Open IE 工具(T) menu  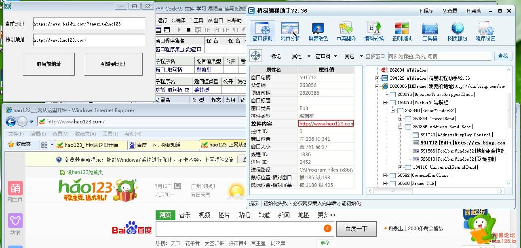pos(110,134)
